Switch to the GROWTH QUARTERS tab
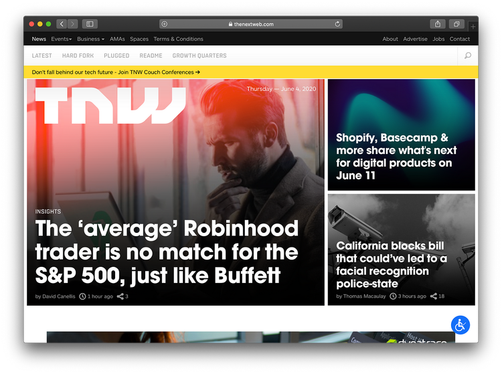This screenshot has height=374, width=502. 199,56
